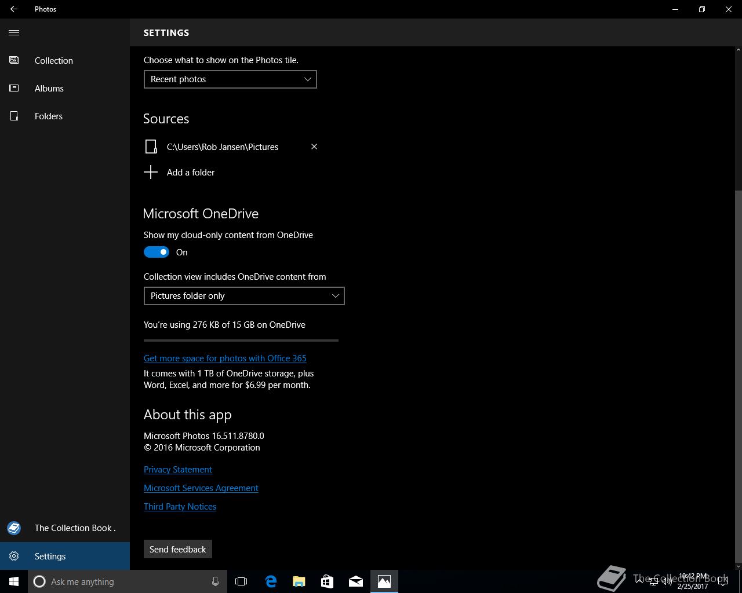Remove the Pictures folder source
The width and height of the screenshot is (742, 593).
(314, 147)
